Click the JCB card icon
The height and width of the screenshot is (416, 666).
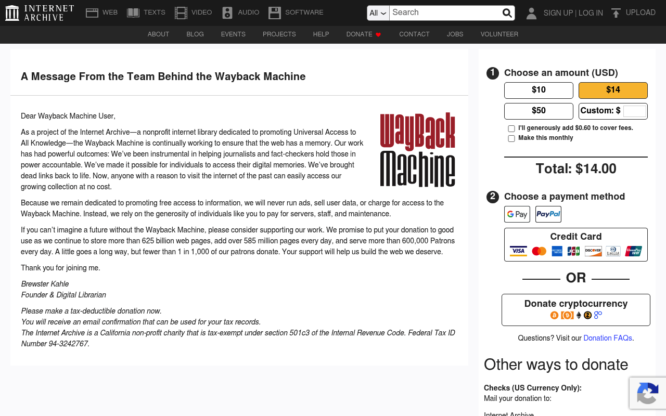pyautogui.click(x=573, y=251)
